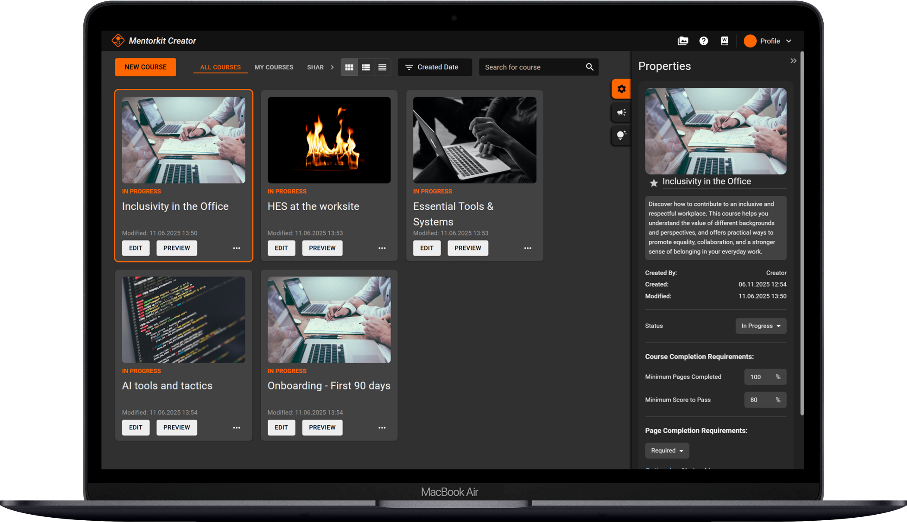Click the W document icon in header

[x=724, y=41]
